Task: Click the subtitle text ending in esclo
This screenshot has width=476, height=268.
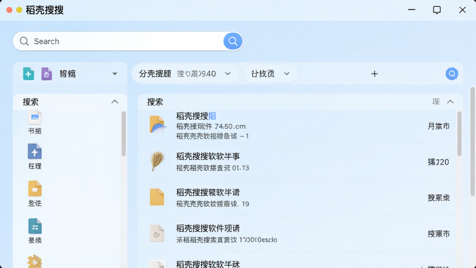Action: 226,240
